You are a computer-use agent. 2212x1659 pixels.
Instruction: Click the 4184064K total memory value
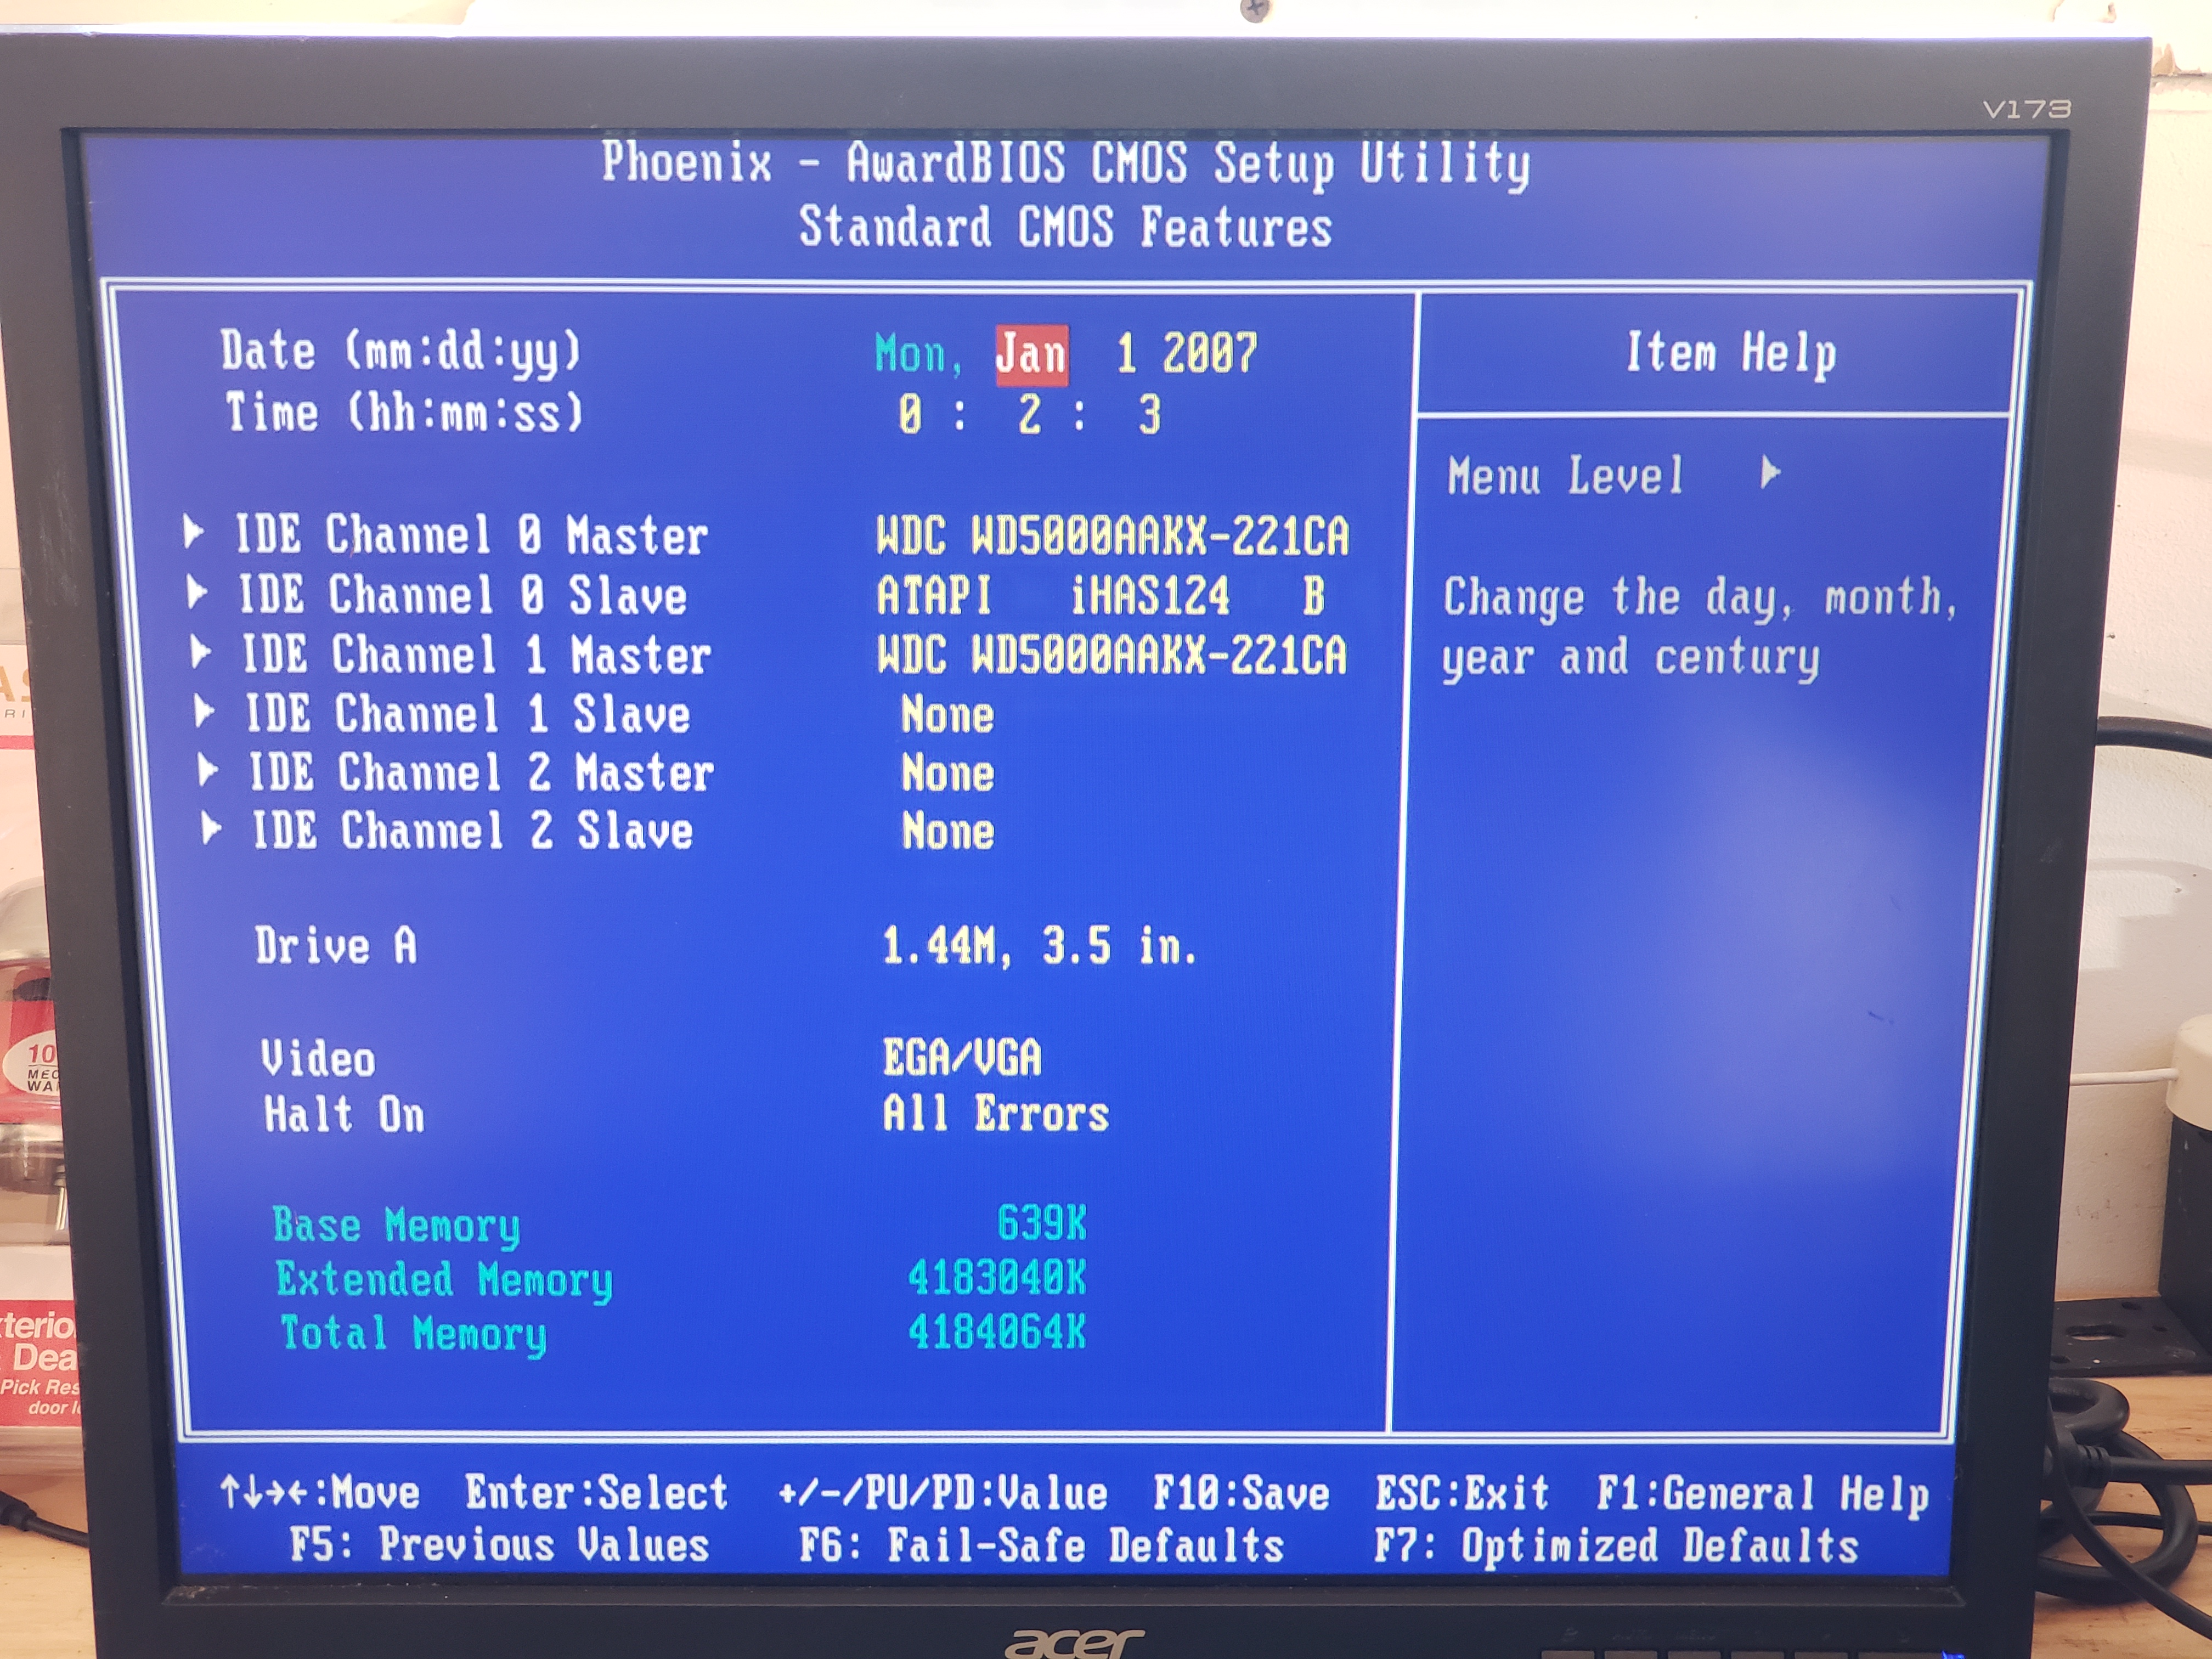click(997, 1332)
